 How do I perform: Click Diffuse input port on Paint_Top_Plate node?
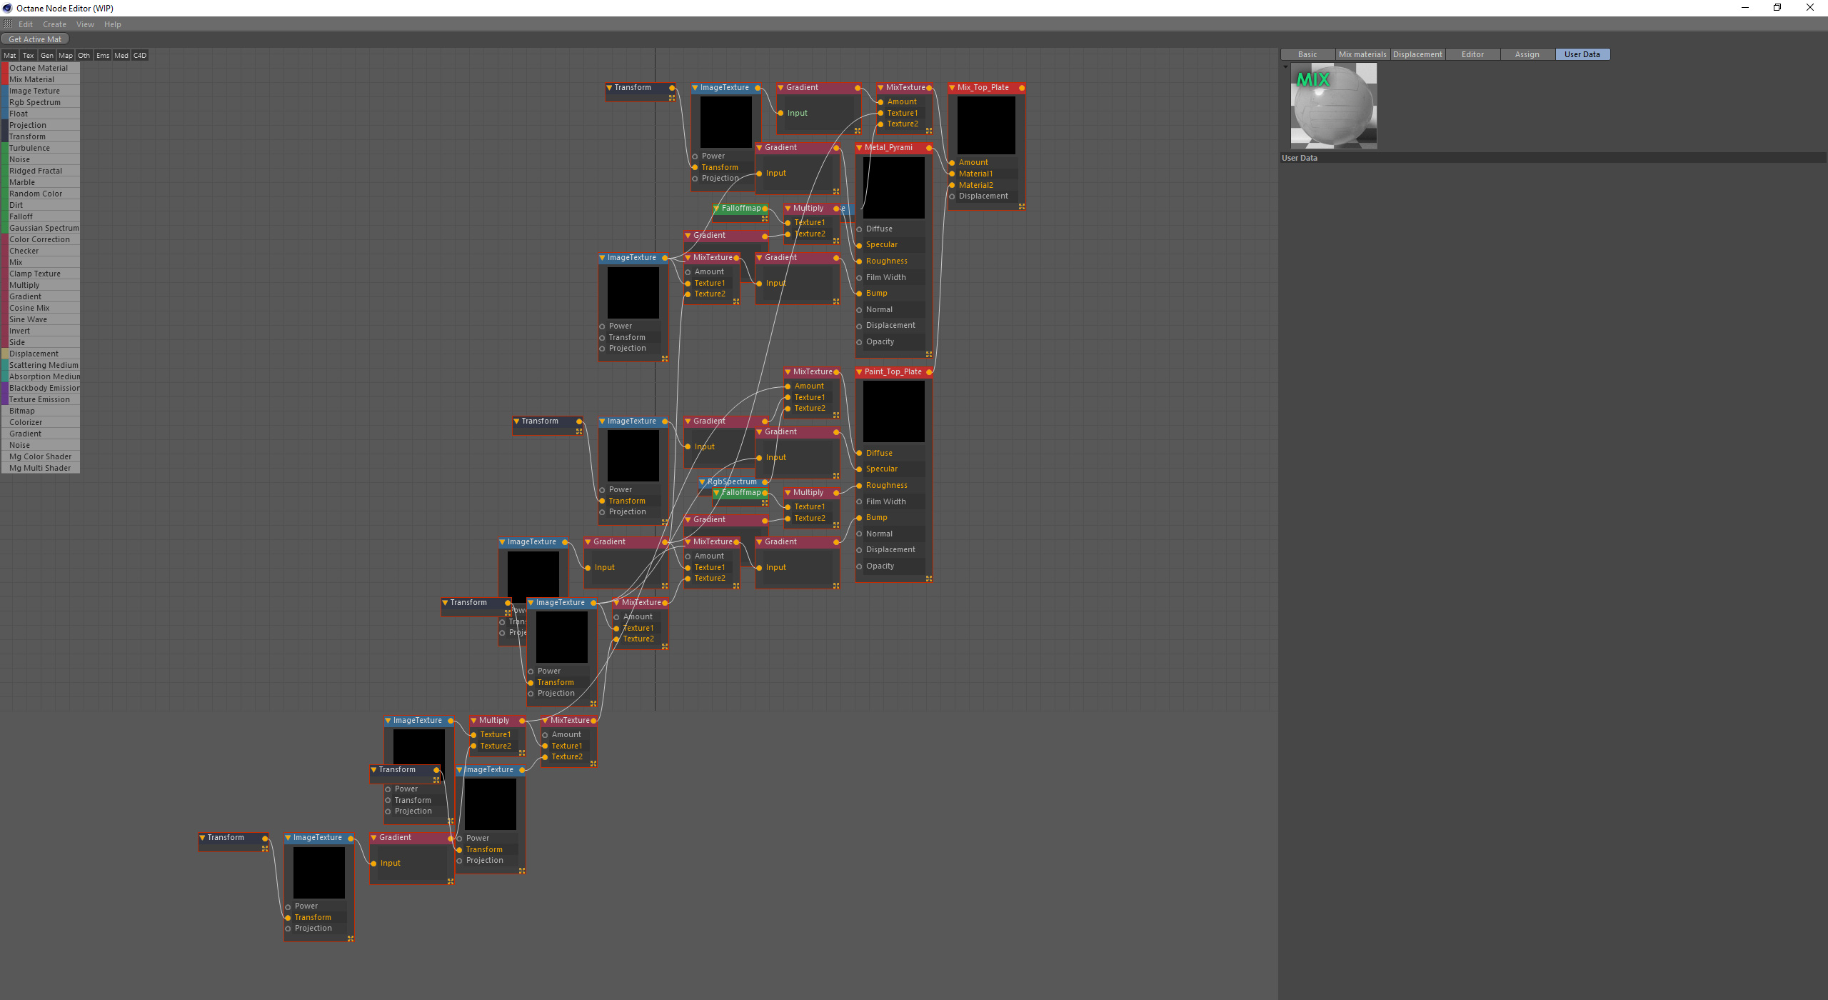[859, 454]
